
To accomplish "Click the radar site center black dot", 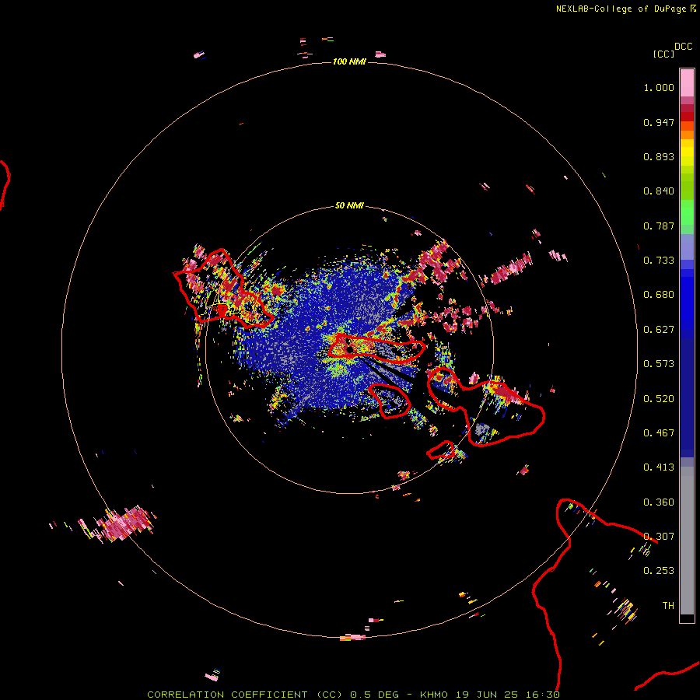I will pos(350,349).
